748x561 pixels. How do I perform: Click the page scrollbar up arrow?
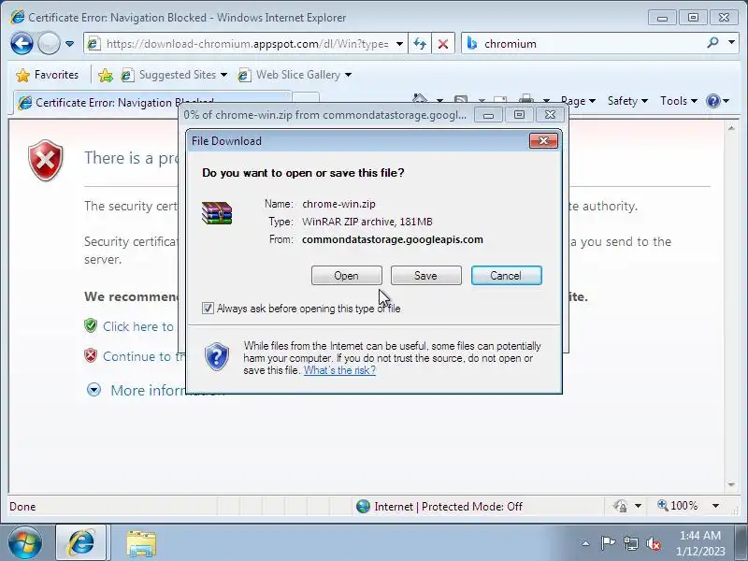tap(731, 128)
